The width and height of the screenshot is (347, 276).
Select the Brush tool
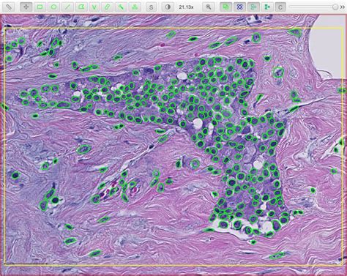pyautogui.click(x=107, y=7)
